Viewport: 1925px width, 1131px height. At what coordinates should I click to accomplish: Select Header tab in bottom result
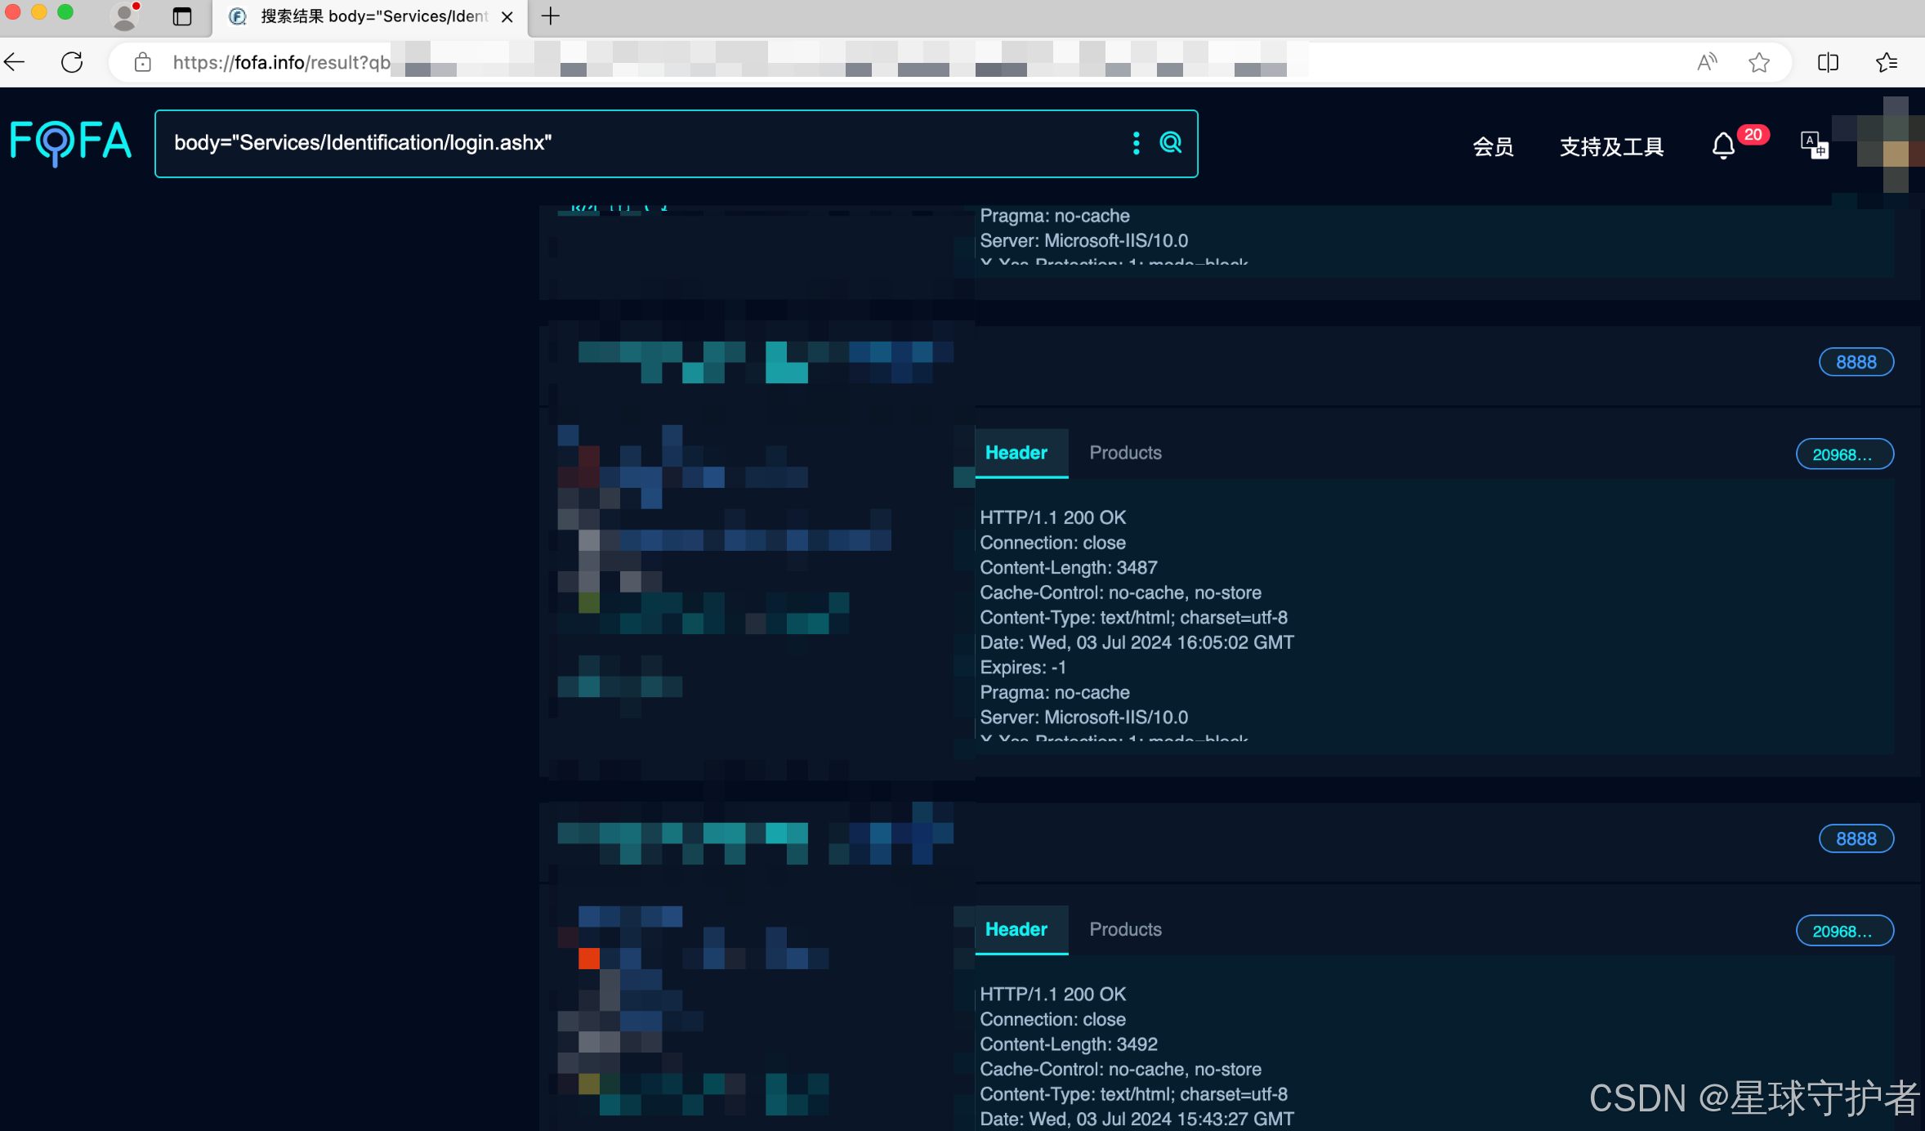point(1016,929)
